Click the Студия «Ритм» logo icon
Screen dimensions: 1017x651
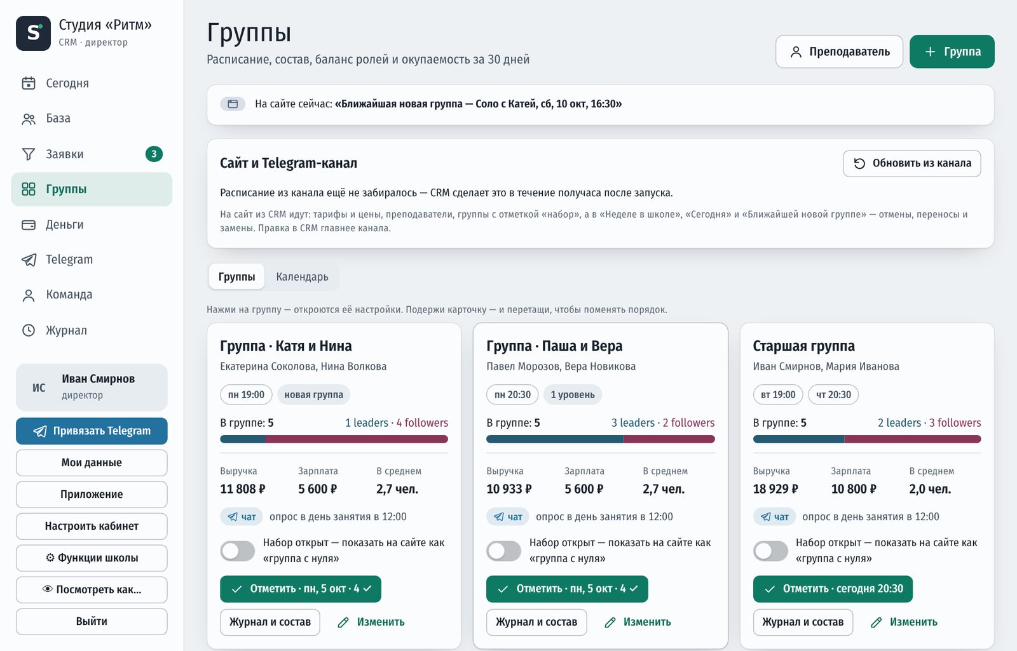(33, 33)
